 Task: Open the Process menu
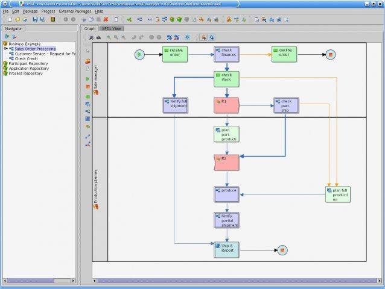tap(48, 11)
